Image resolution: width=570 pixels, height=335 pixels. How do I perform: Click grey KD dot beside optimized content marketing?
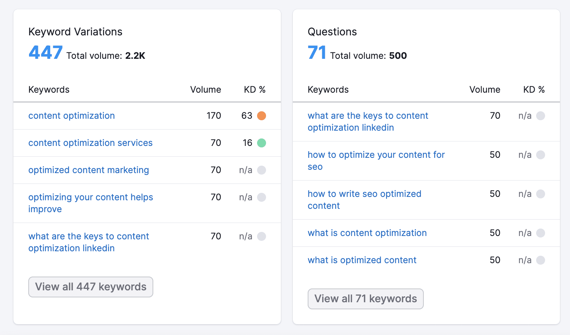pyautogui.click(x=262, y=170)
